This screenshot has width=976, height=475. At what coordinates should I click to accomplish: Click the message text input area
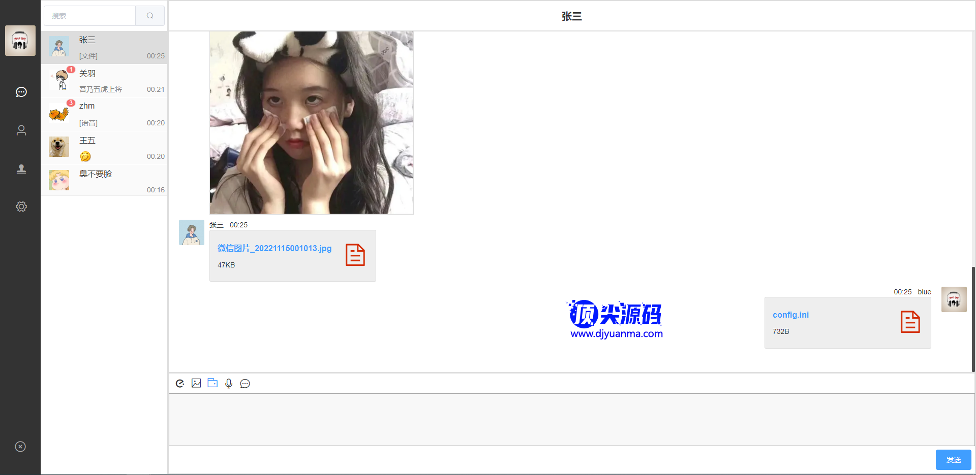coord(571,420)
